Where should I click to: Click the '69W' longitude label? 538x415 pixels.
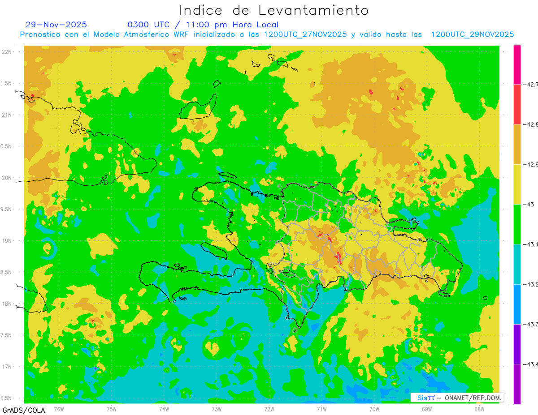pos(427,409)
